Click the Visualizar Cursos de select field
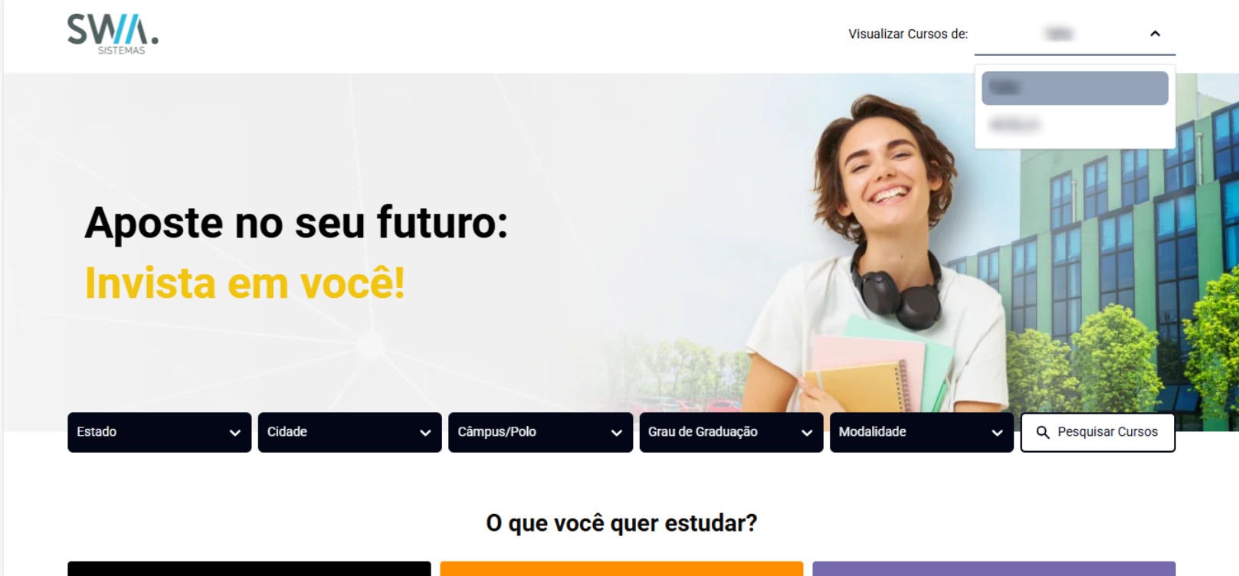1239x576 pixels. [1075, 34]
